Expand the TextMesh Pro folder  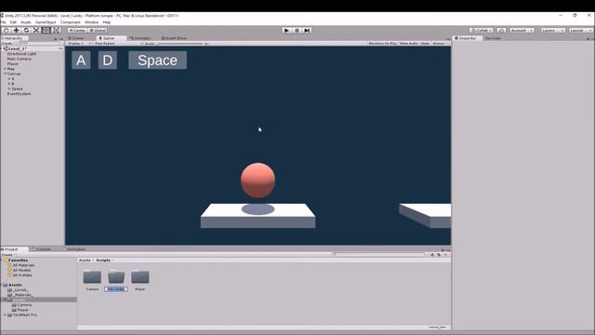coord(5,315)
